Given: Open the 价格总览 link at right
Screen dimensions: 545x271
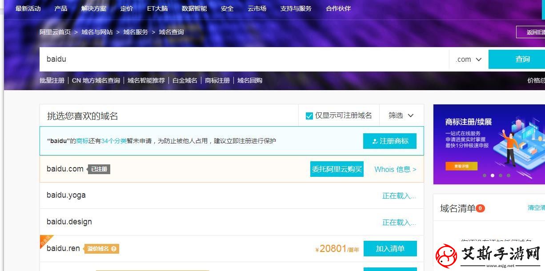Looking at the screenshot, I should point(536,80).
